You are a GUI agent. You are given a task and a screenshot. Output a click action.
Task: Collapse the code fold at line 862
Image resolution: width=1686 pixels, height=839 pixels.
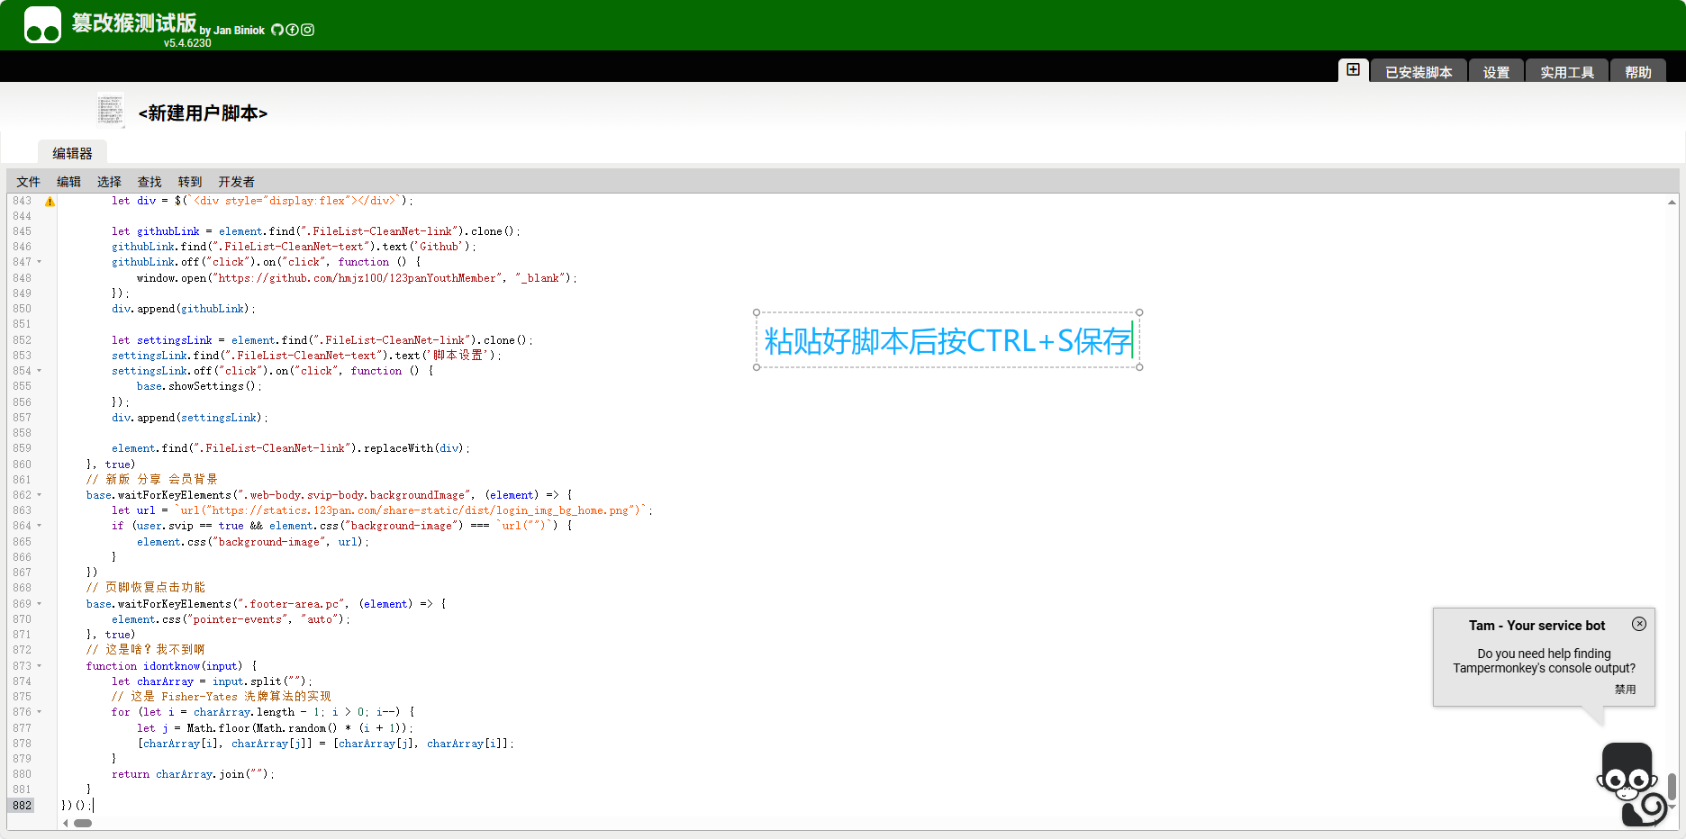click(40, 495)
